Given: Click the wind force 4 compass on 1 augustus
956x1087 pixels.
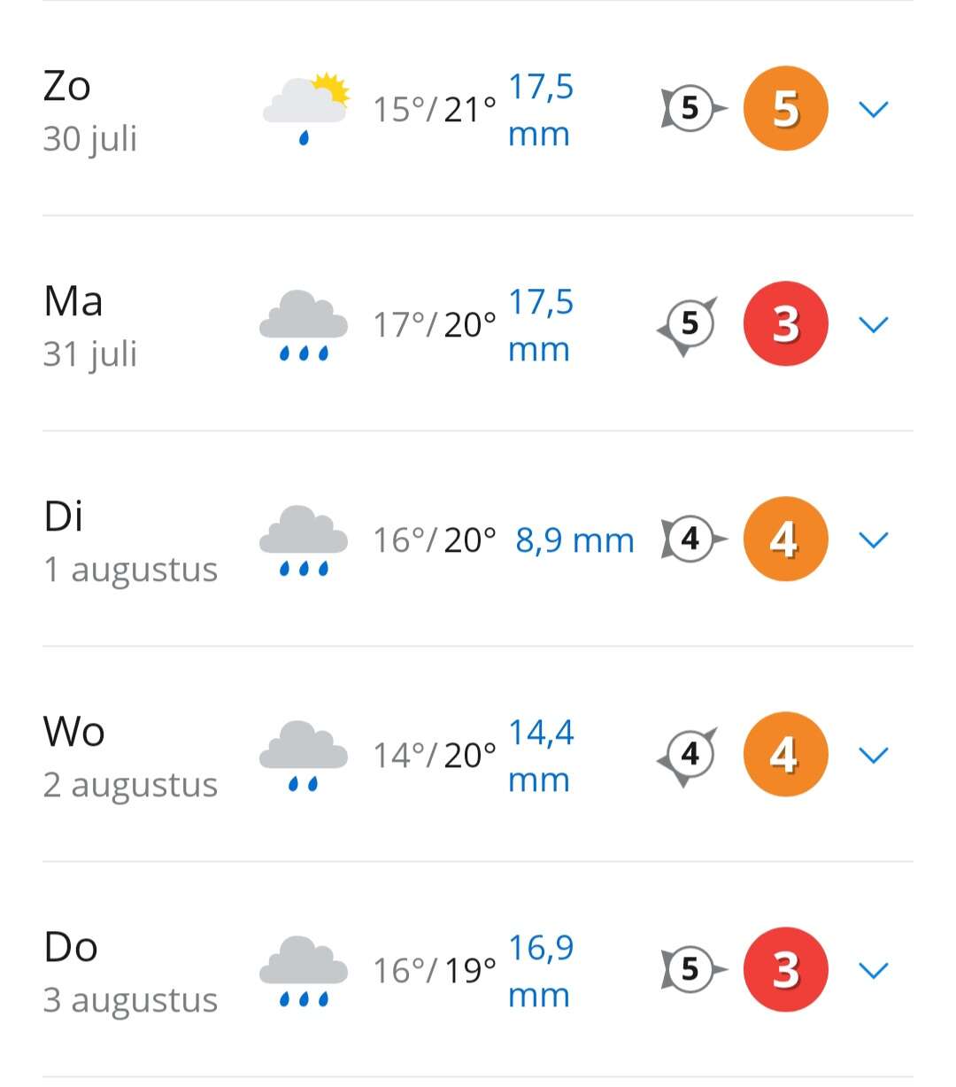Looking at the screenshot, I should (693, 540).
